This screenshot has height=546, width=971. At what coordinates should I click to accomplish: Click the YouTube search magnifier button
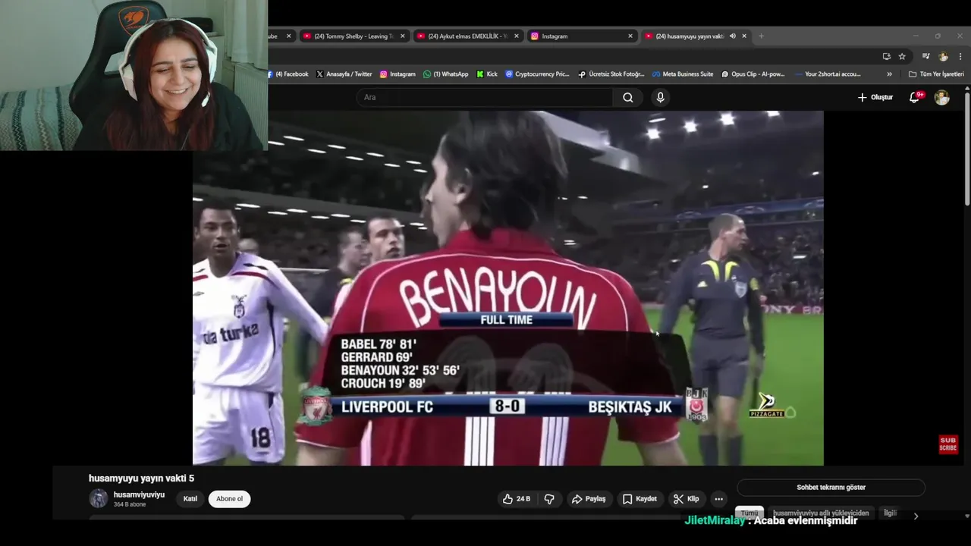(x=628, y=97)
